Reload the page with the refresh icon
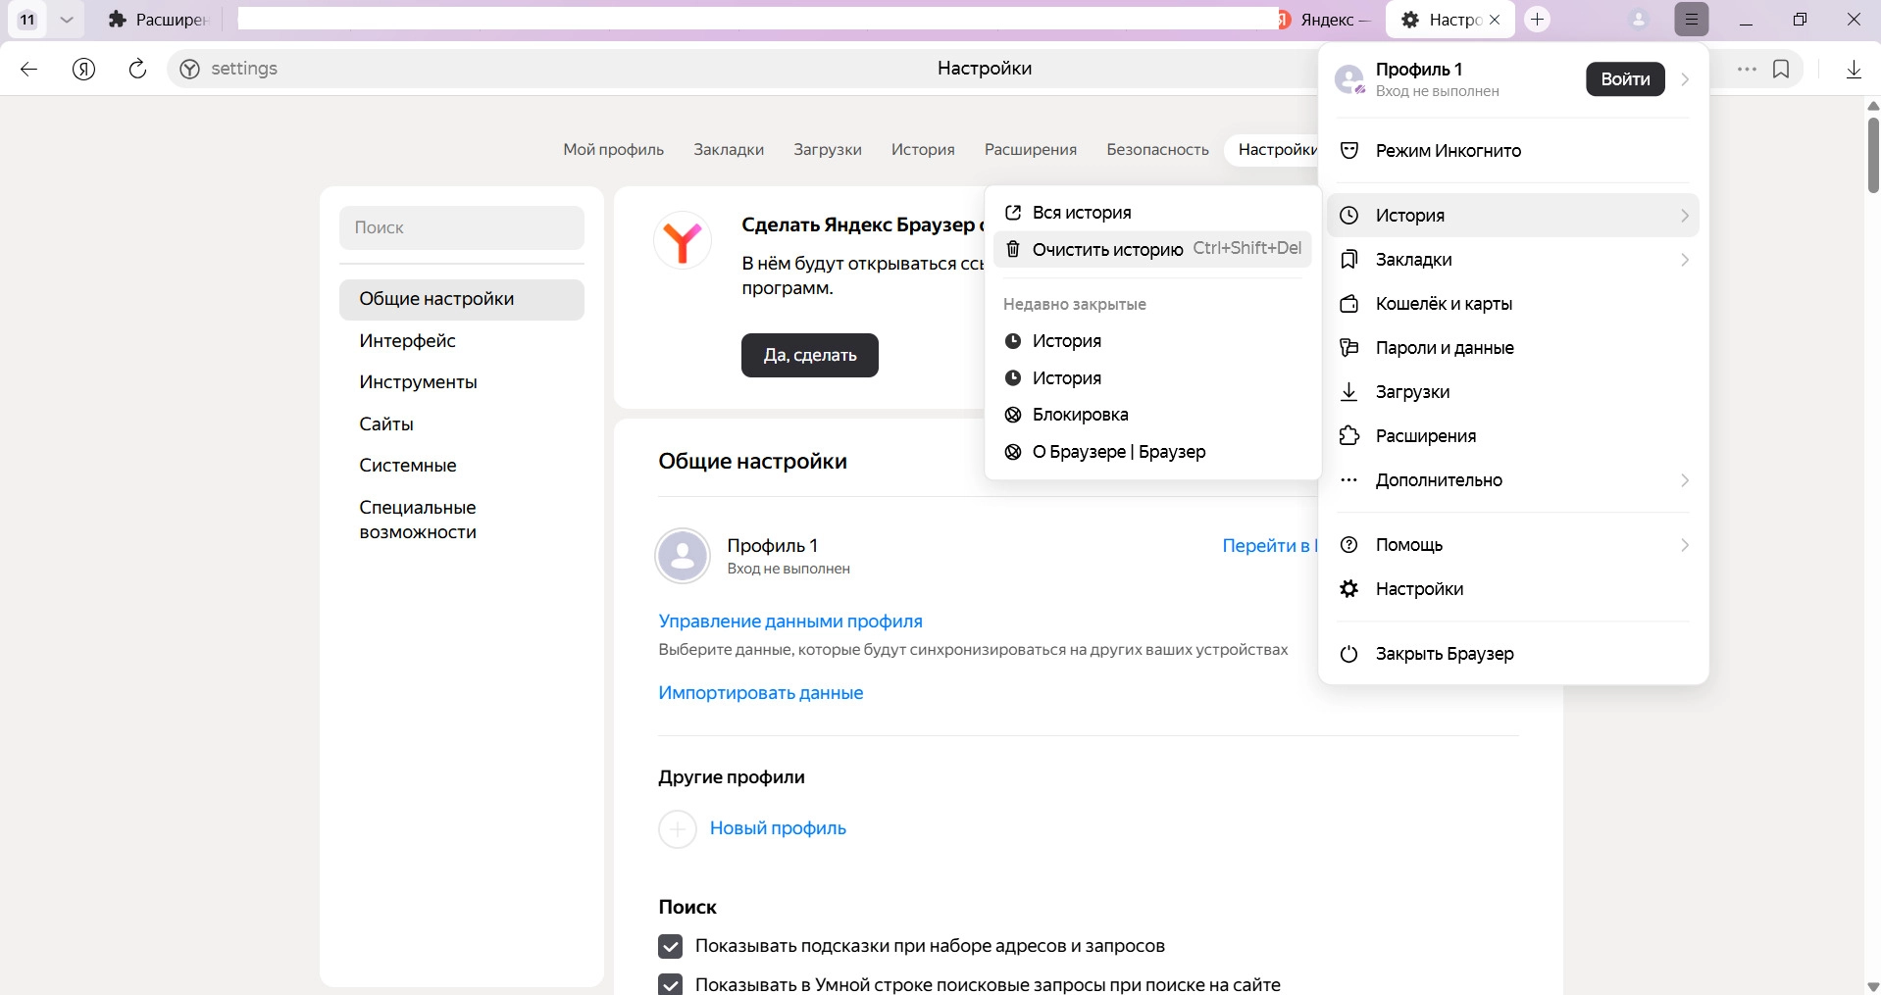1881x995 pixels. 138,69
